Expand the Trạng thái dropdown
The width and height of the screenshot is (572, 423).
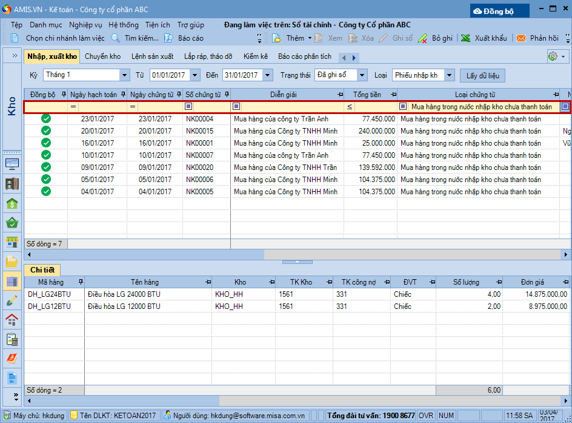pos(362,75)
